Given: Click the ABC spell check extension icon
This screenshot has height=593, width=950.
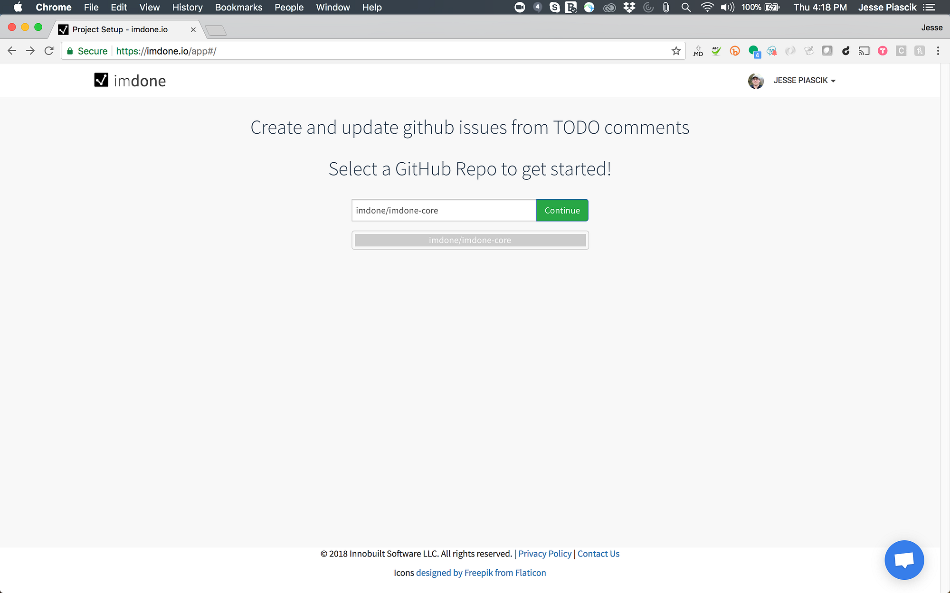Looking at the screenshot, I should pyautogui.click(x=716, y=51).
